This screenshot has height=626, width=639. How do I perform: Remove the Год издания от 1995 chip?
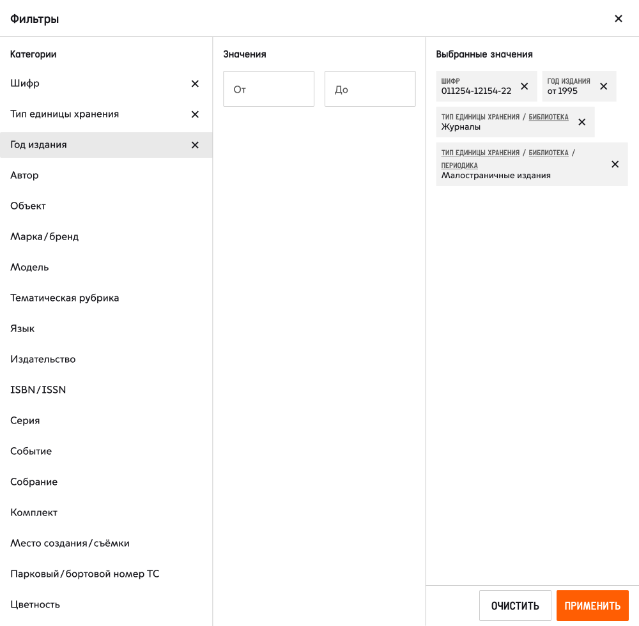pyautogui.click(x=604, y=86)
